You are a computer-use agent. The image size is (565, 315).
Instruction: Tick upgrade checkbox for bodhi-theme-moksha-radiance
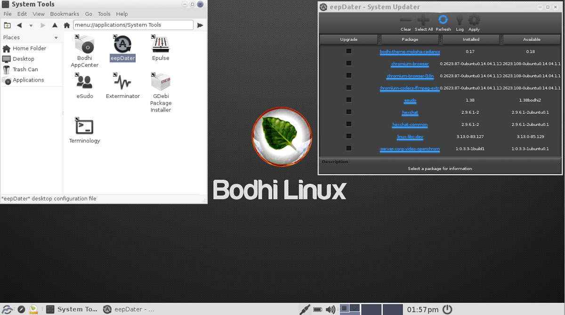pyautogui.click(x=349, y=51)
